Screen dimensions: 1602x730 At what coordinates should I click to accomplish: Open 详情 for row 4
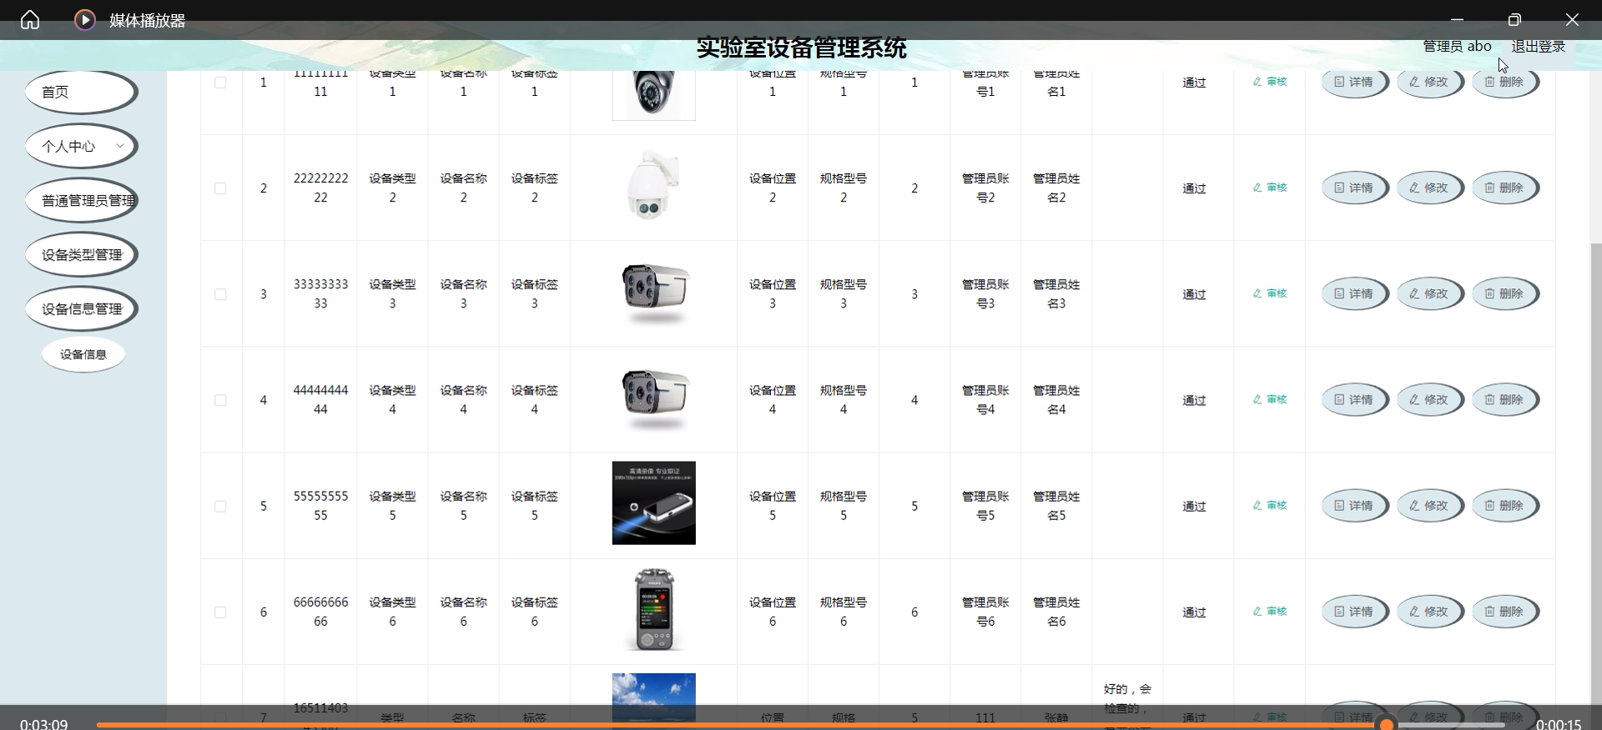pyautogui.click(x=1355, y=399)
